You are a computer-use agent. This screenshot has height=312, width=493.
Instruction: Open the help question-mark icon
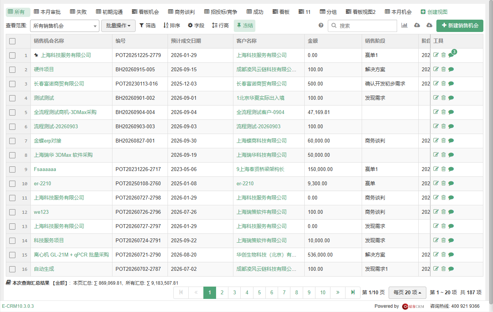pyautogui.click(x=321, y=25)
